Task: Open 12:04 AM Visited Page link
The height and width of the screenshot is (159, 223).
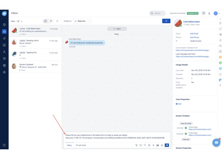Action: (x=200, y=135)
